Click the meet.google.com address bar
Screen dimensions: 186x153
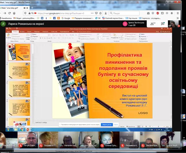(63, 13)
